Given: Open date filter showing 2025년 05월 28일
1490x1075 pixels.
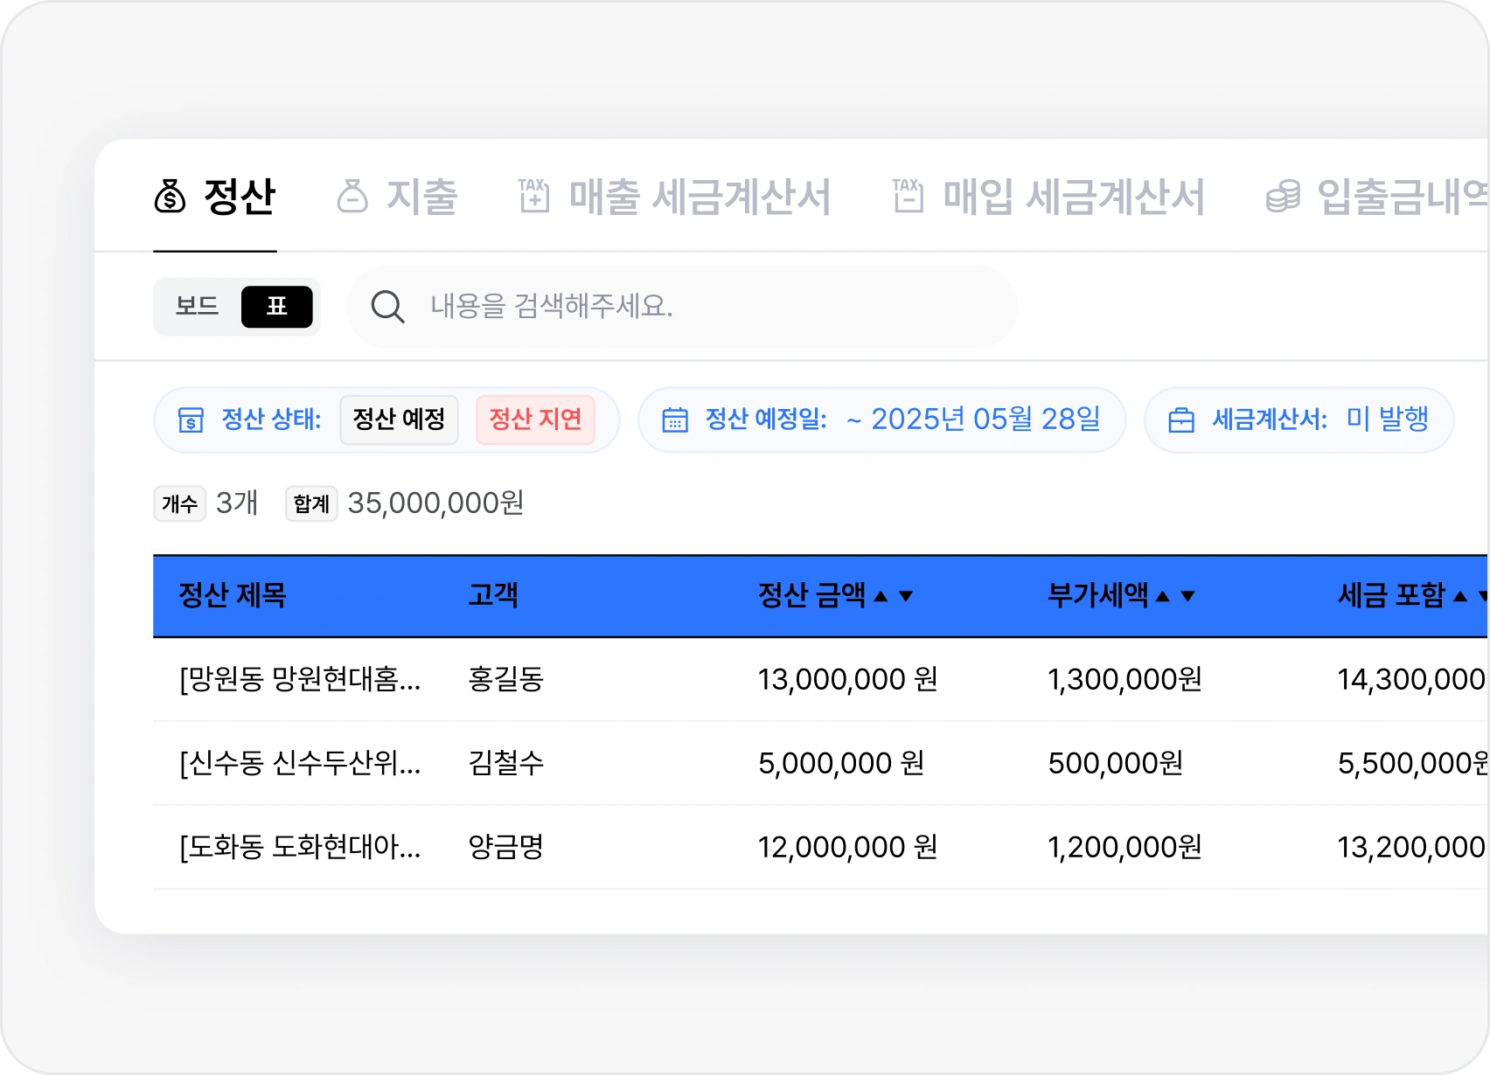Looking at the screenshot, I should click(x=972, y=420).
